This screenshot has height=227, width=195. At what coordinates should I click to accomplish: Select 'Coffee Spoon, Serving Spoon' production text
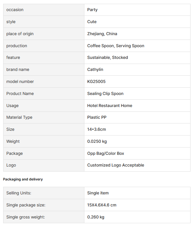point(116,46)
